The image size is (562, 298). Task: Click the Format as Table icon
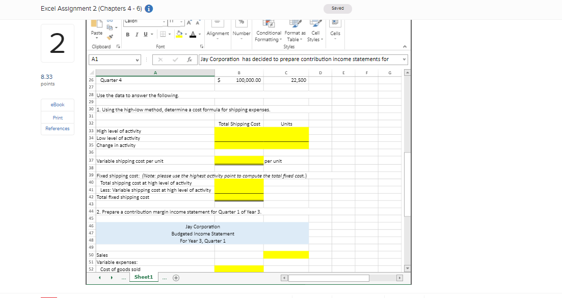(x=295, y=28)
